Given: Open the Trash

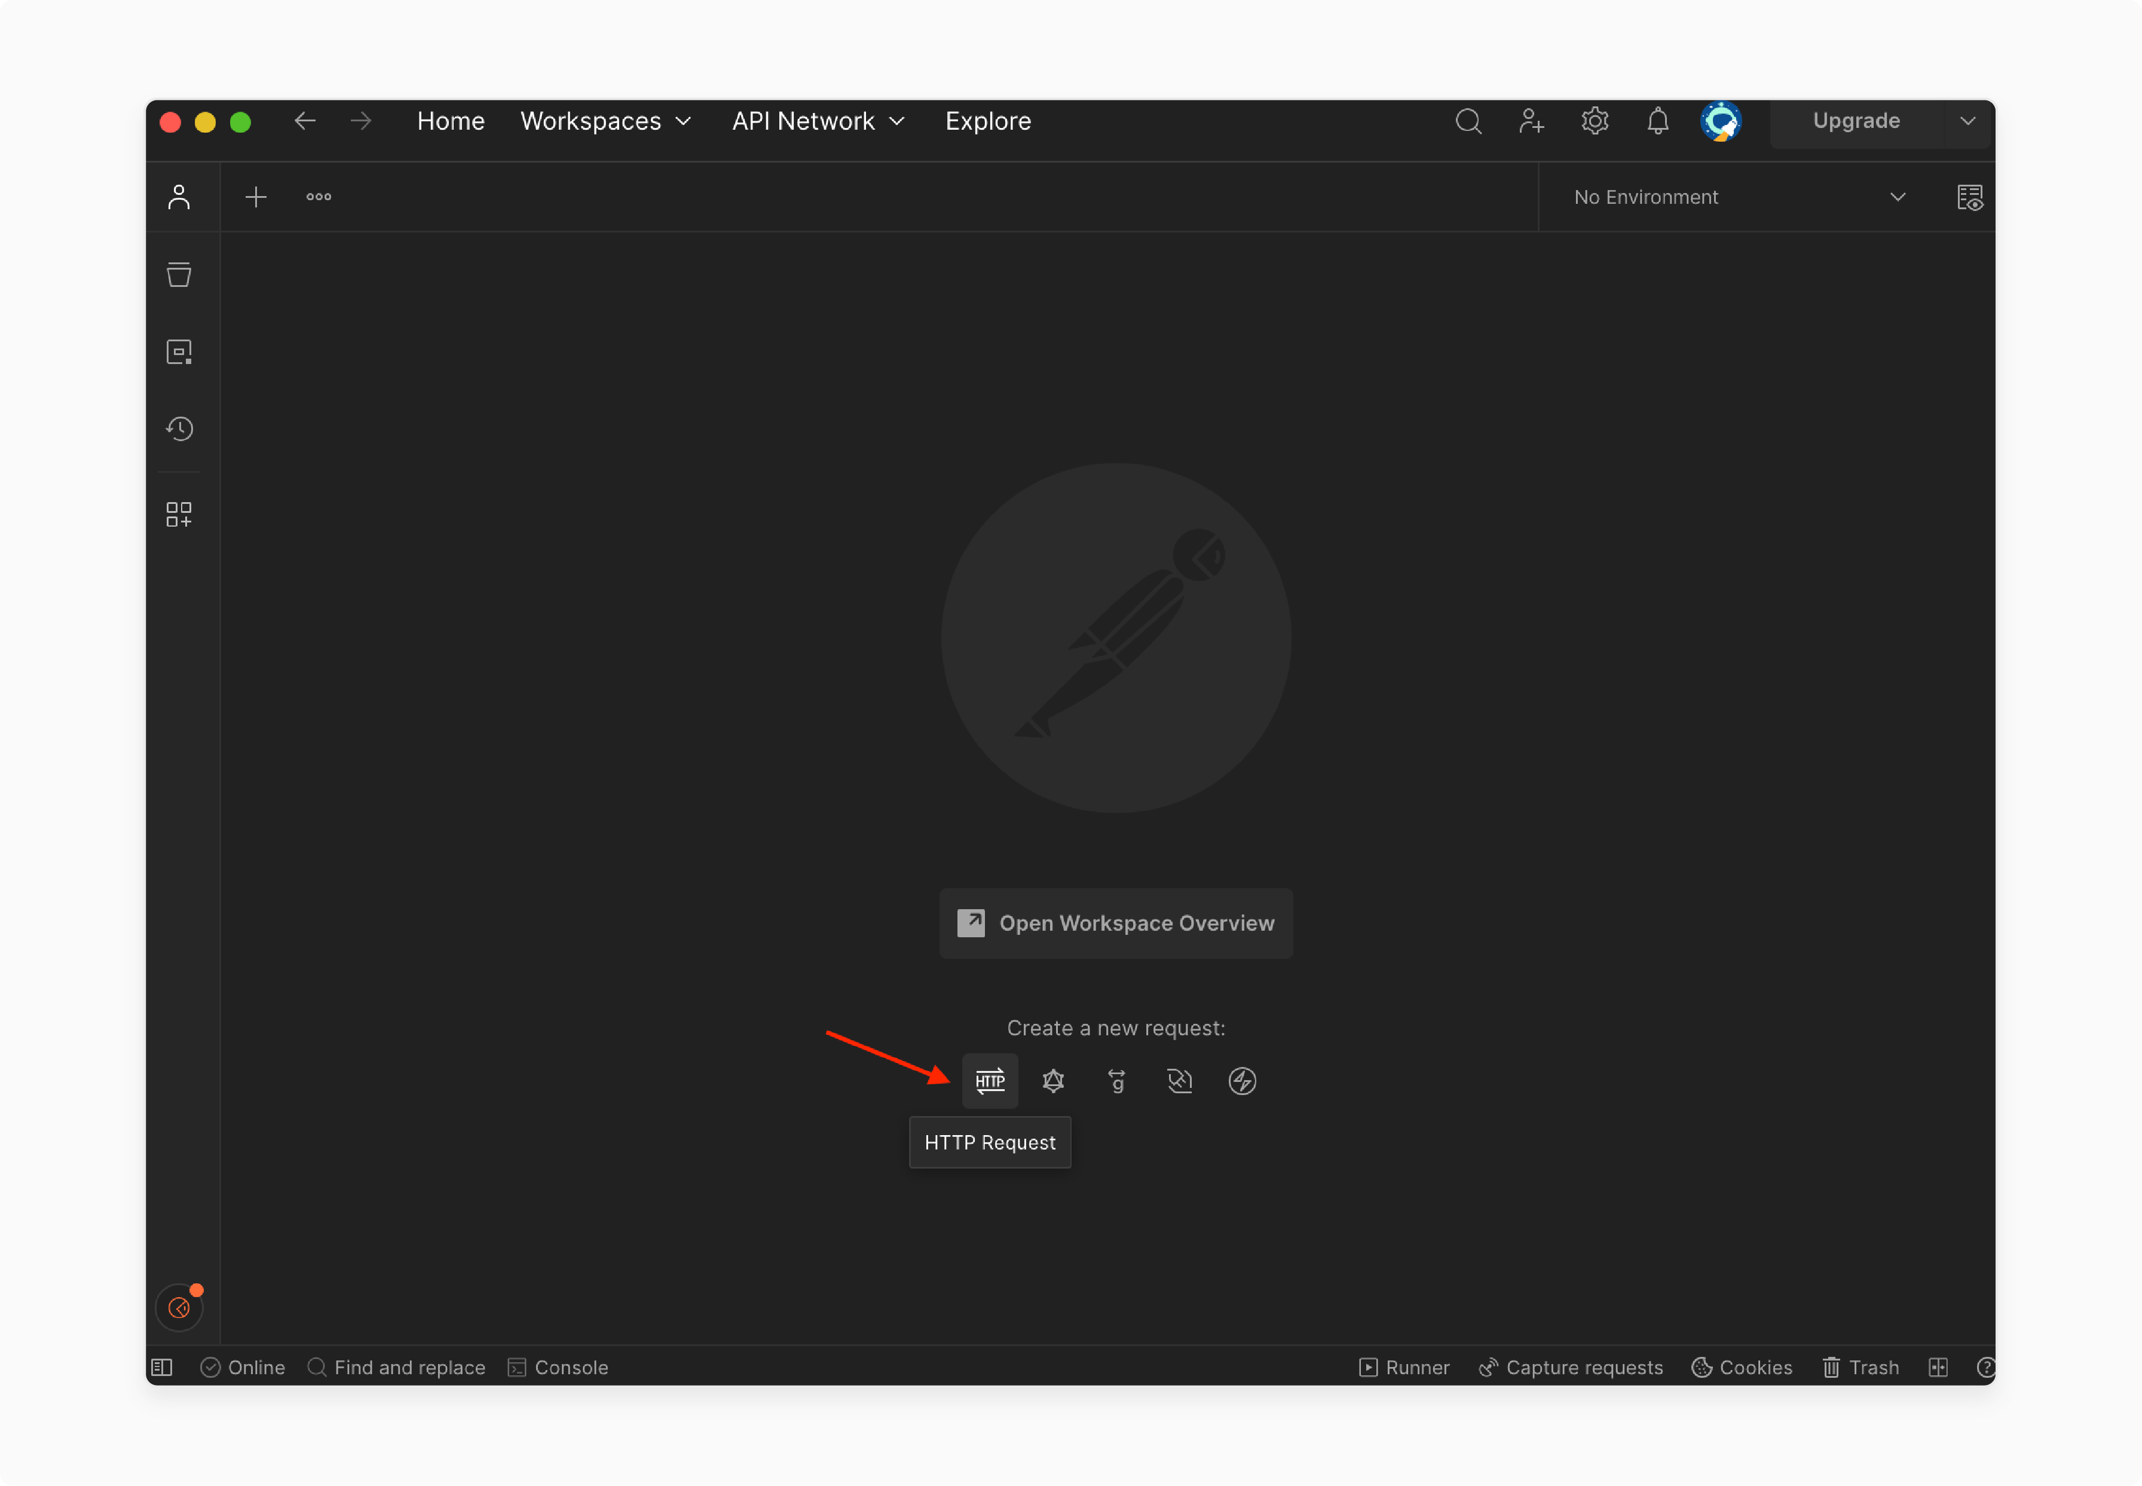Looking at the screenshot, I should [1860, 1367].
